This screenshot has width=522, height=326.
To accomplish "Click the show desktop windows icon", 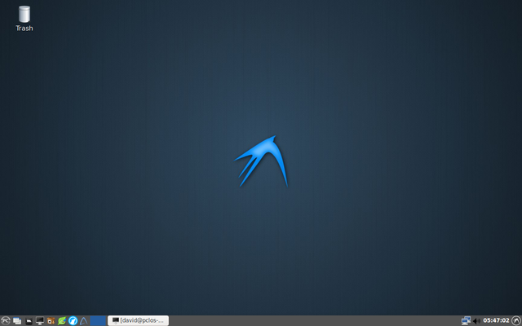I will [17, 321].
